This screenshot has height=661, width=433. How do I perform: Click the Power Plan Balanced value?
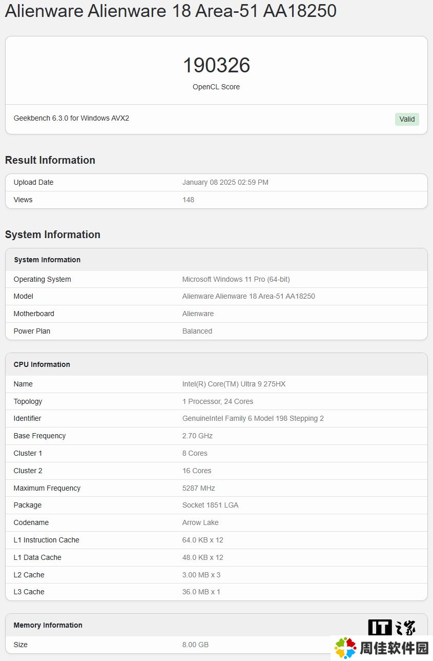(x=197, y=331)
